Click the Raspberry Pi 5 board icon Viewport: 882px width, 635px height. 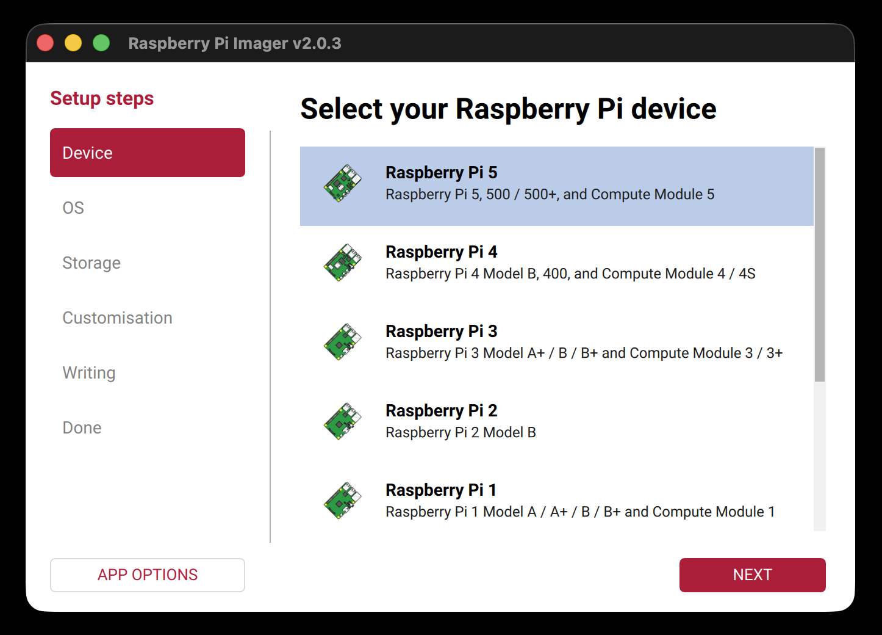click(x=342, y=183)
